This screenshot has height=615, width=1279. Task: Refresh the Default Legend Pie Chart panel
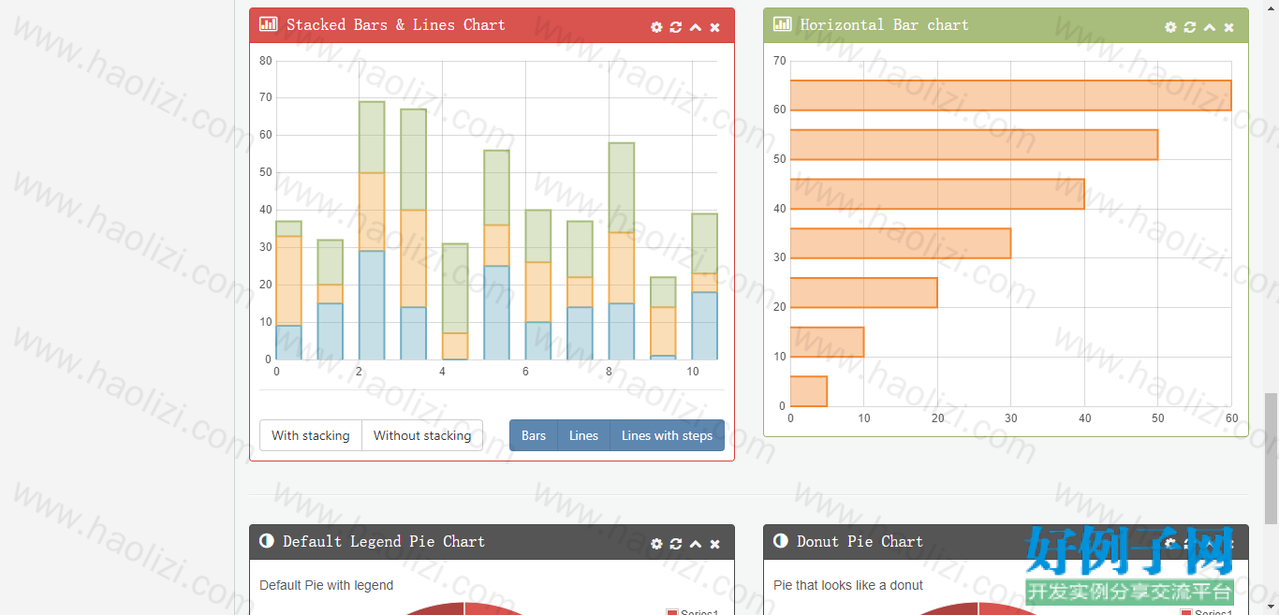pos(676,544)
